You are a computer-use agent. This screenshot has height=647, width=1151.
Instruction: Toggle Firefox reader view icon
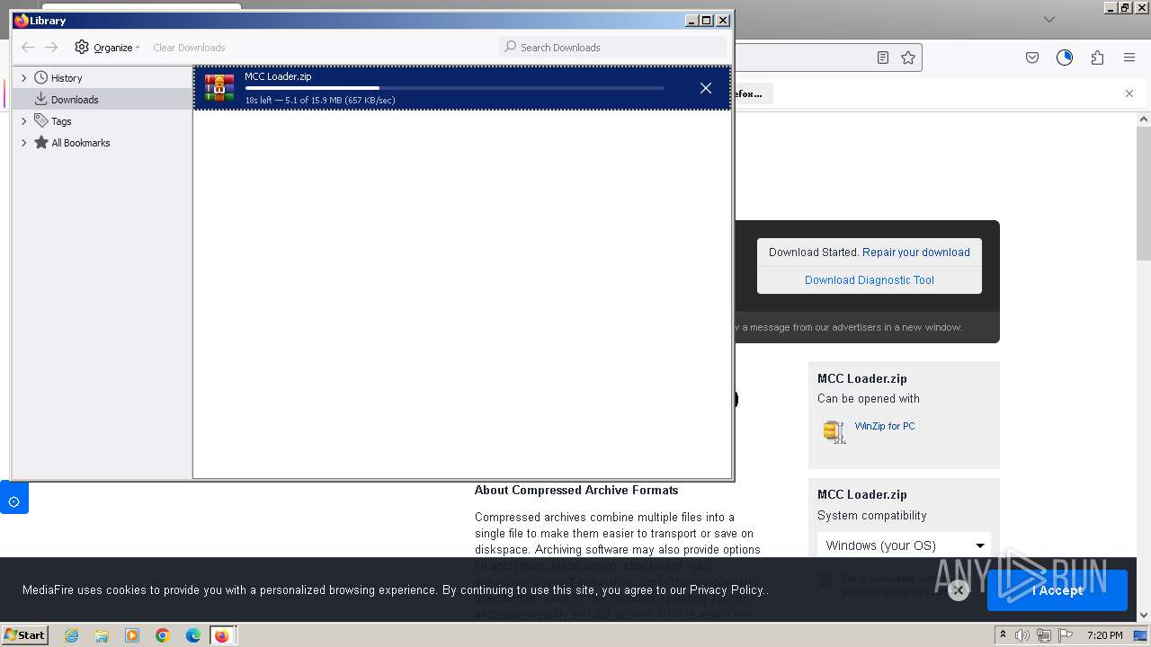[883, 58]
